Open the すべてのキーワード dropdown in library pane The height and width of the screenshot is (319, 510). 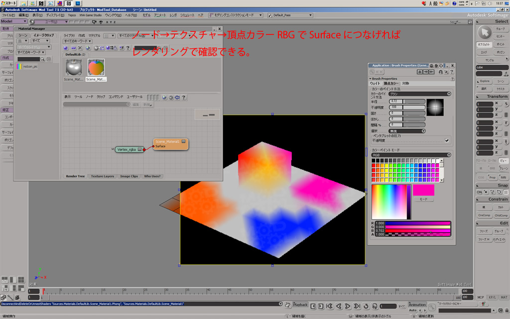pos(78,41)
